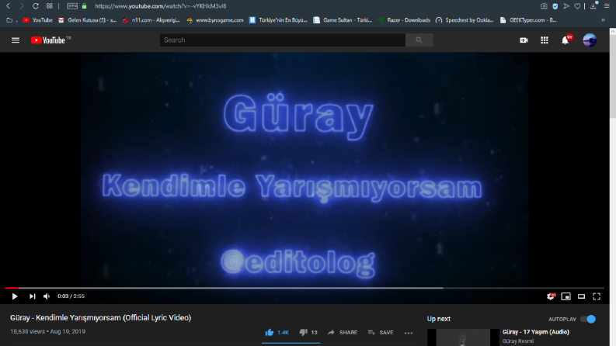Skip to the next video

tap(32, 296)
